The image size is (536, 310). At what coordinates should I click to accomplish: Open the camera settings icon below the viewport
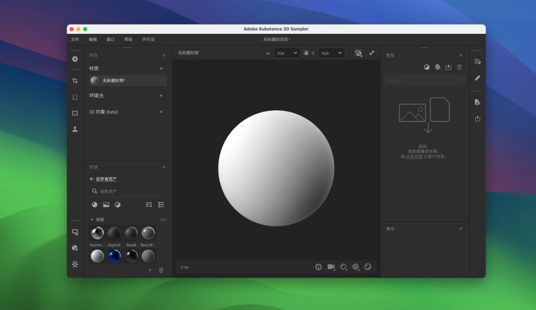[x=331, y=267]
